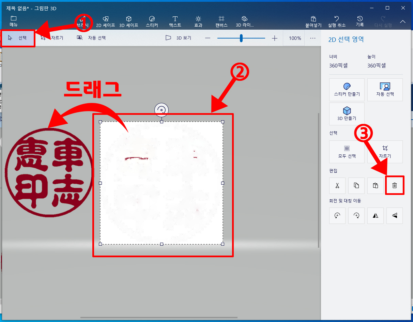Zoom out with the minus icon
This screenshot has width=413, height=322.
coord(208,38)
